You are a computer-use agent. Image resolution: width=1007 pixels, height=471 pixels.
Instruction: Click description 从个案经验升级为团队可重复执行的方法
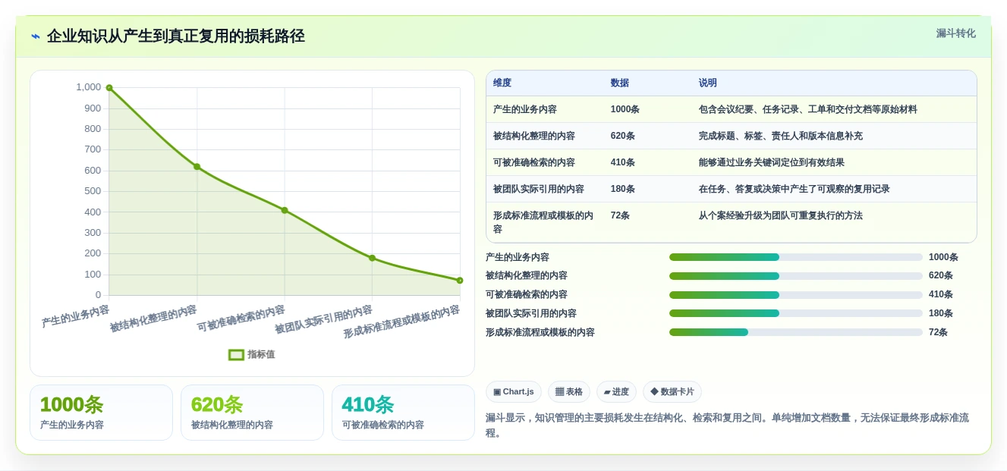point(781,215)
